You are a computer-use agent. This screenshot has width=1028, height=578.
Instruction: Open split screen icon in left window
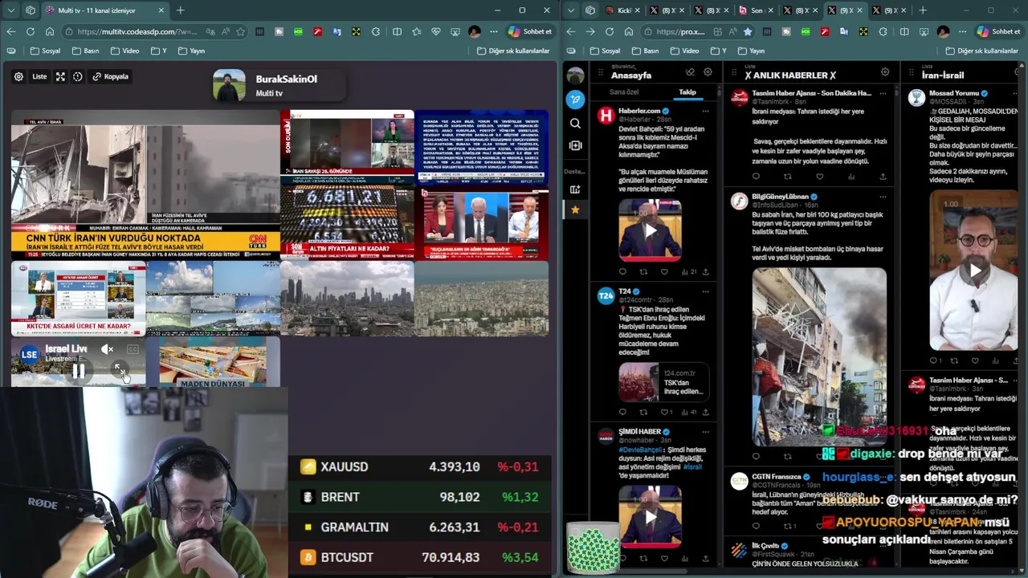(x=397, y=31)
